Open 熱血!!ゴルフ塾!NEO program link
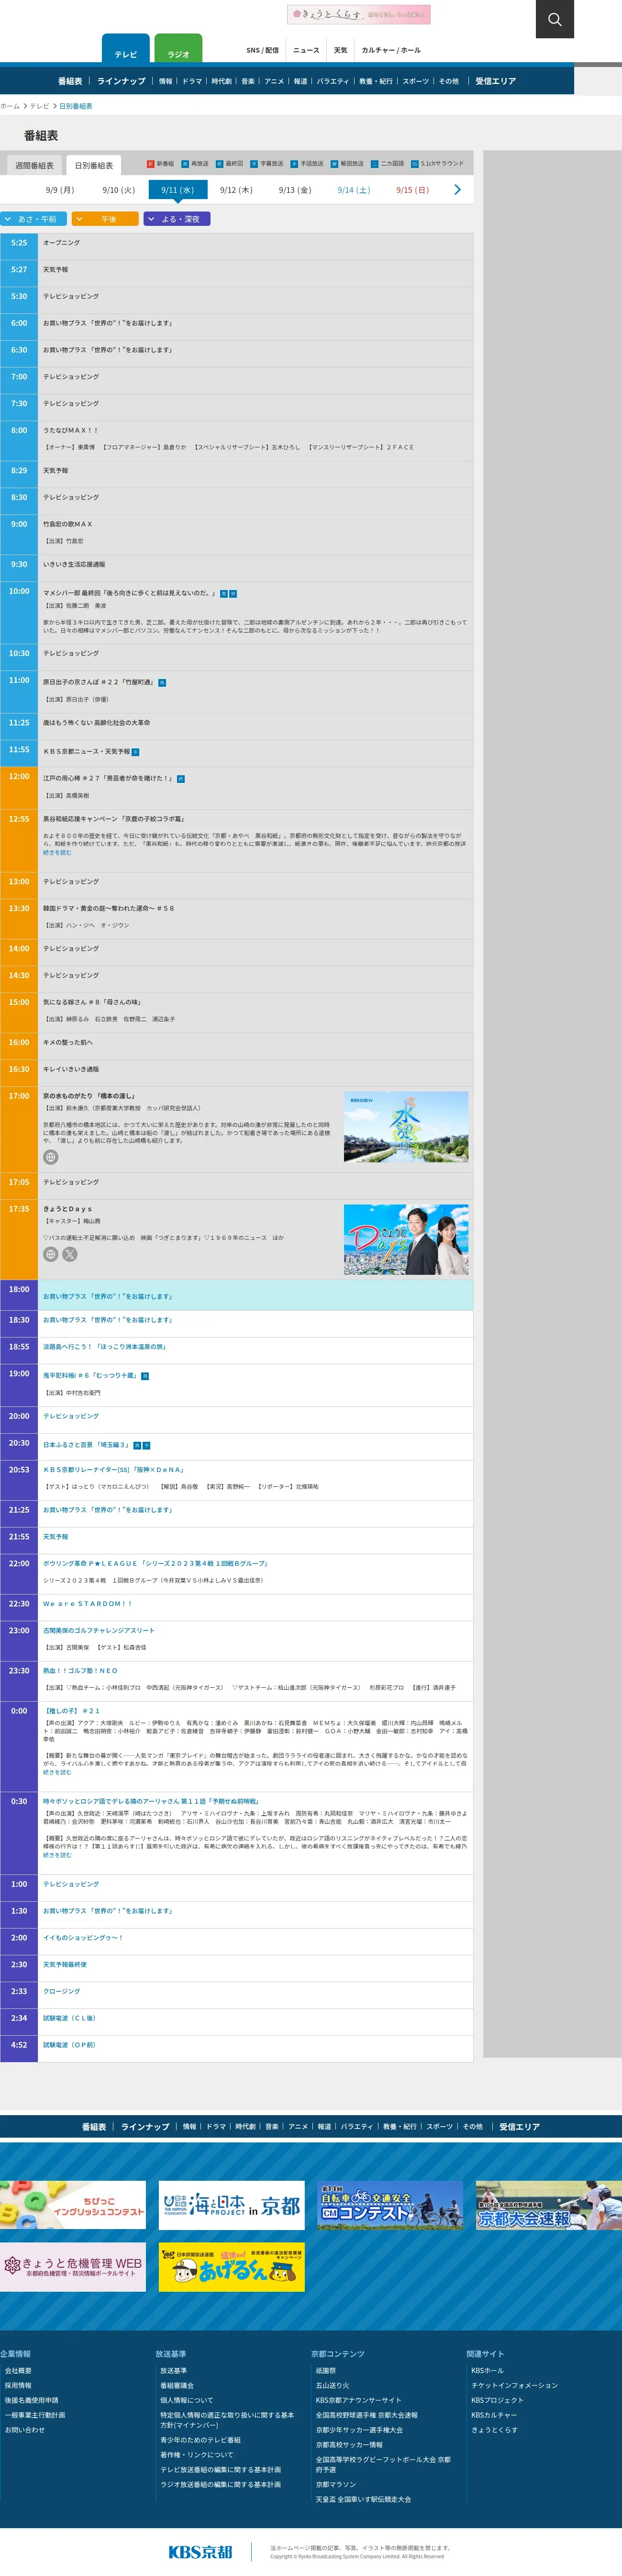Screen dimensions: 622x2576 pos(80,1671)
